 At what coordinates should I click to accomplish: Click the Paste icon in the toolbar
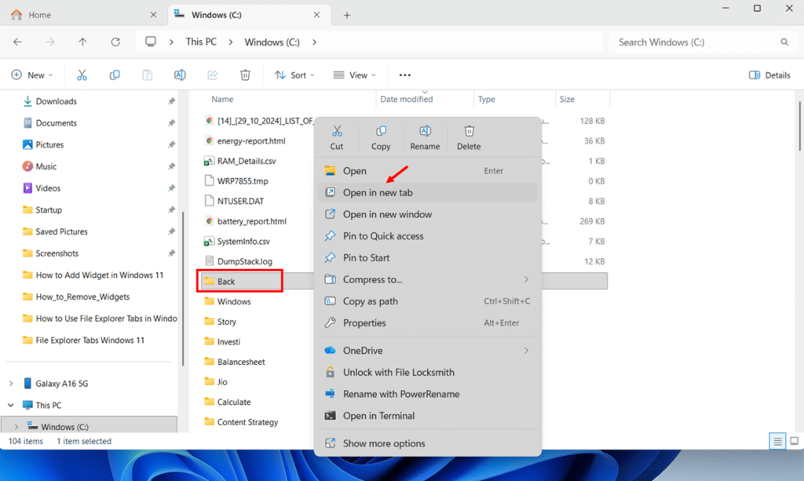147,75
